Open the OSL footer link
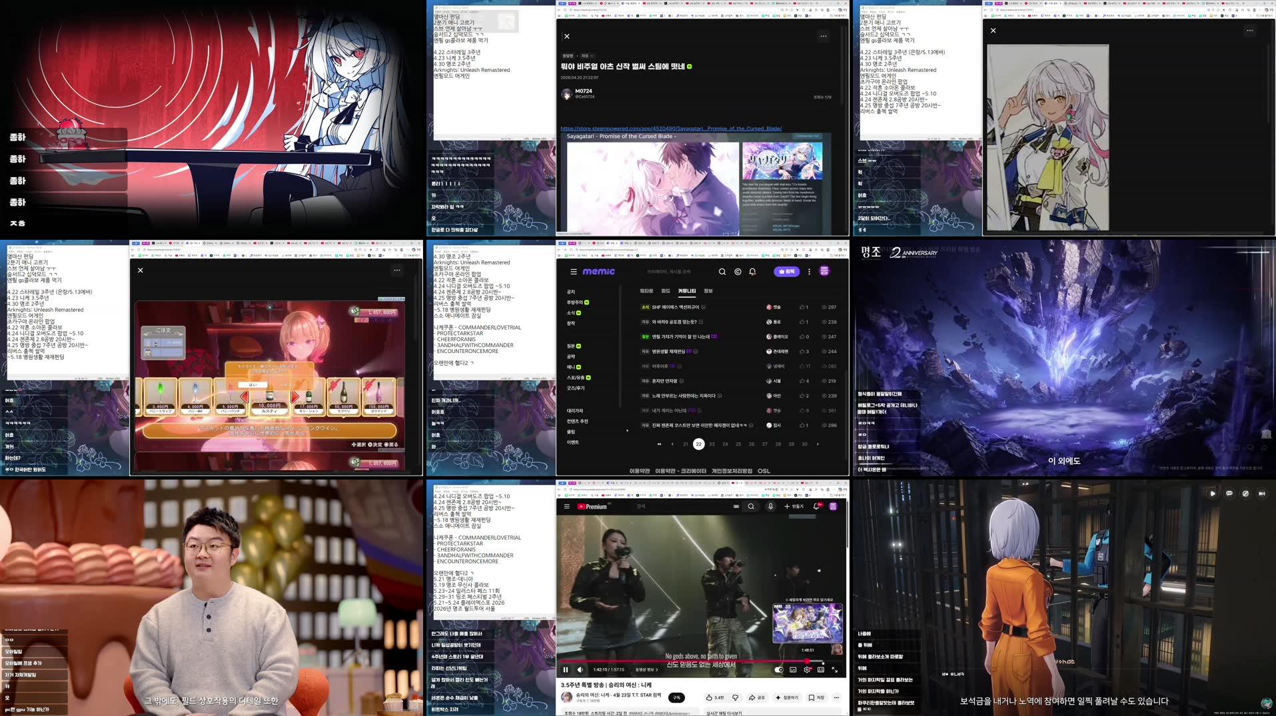Viewport: 1276px width, 716px height. click(764, 471)
